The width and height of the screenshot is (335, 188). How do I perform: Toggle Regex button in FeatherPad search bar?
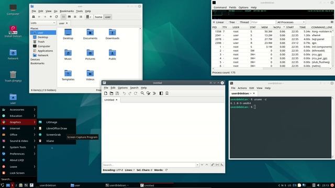click(x=222, y=165)
